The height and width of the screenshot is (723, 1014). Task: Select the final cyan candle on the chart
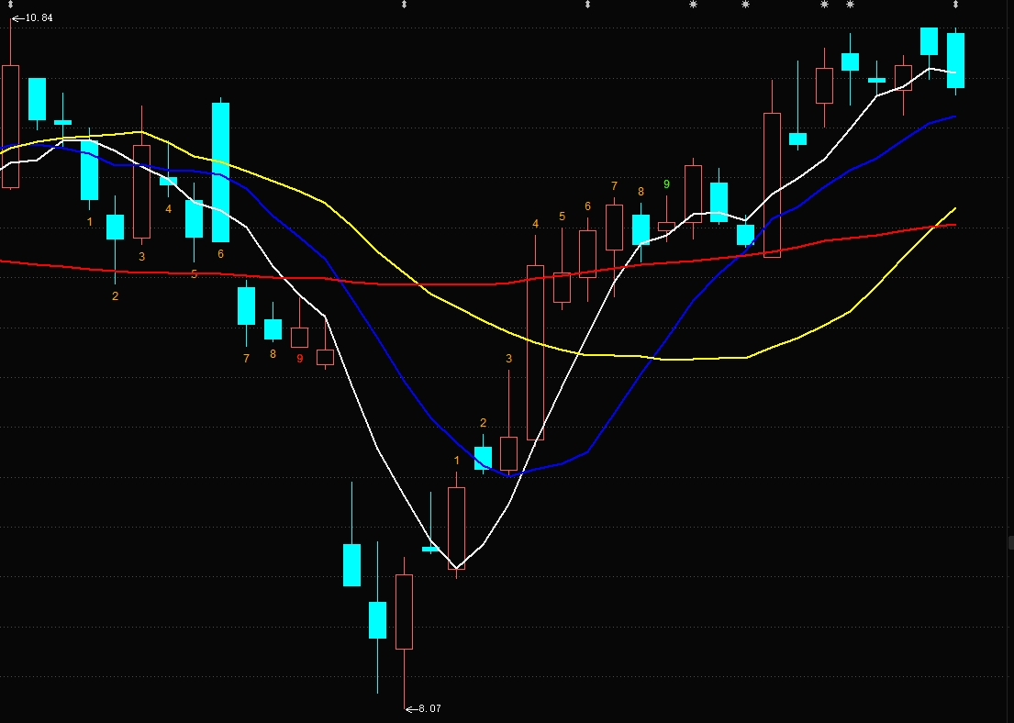[x=956, y=61]
